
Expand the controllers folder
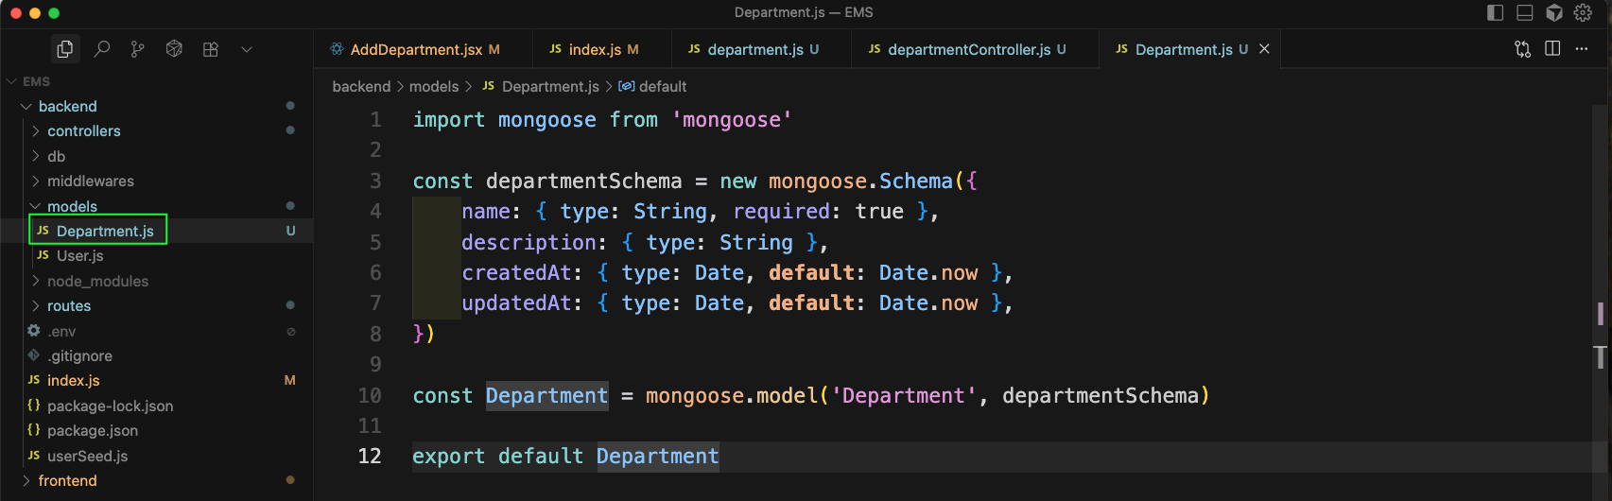point(83,131)
